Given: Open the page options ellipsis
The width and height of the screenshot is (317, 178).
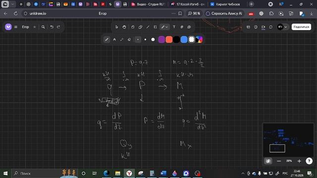Looking at the screenshot, I should tap(173, 13).
